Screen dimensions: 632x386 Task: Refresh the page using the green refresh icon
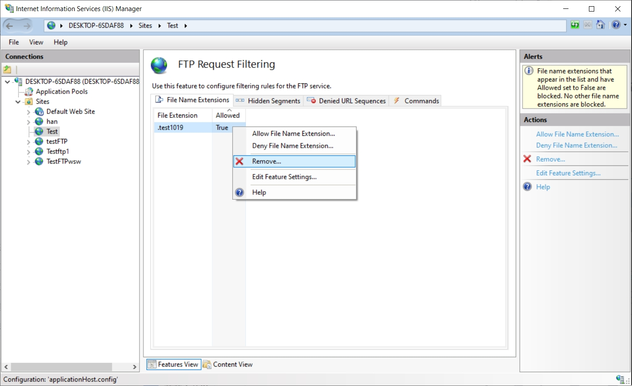(x=575, y=25)
